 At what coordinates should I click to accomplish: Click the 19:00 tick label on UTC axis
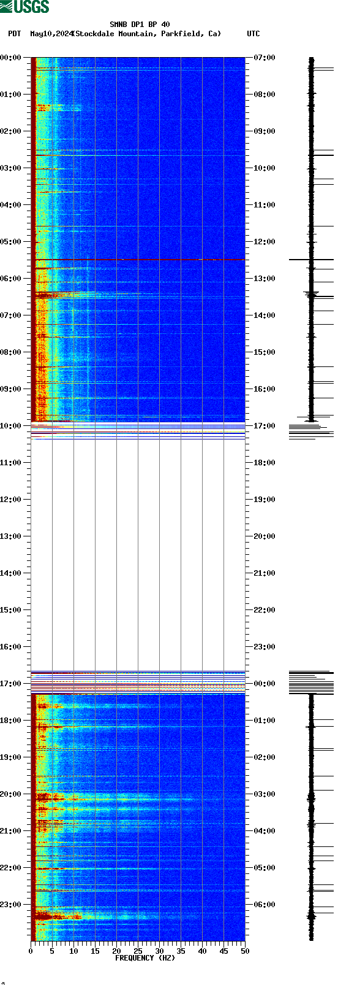tap(265, 500)
